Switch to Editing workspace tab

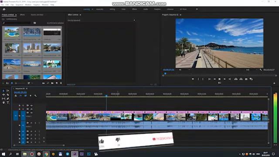click(112, 9)
